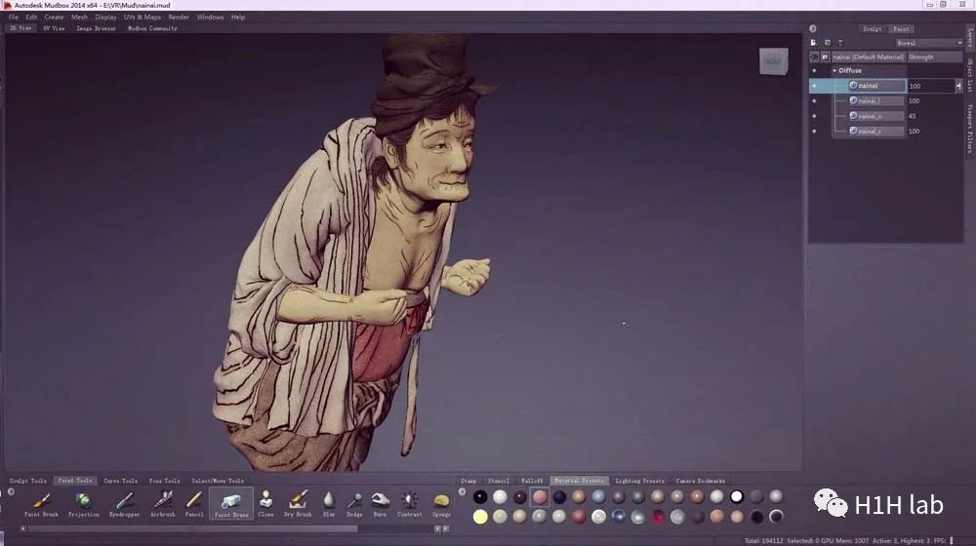
Task: Open the Normal blend mode dropdown
Action: tap(928, 43)
